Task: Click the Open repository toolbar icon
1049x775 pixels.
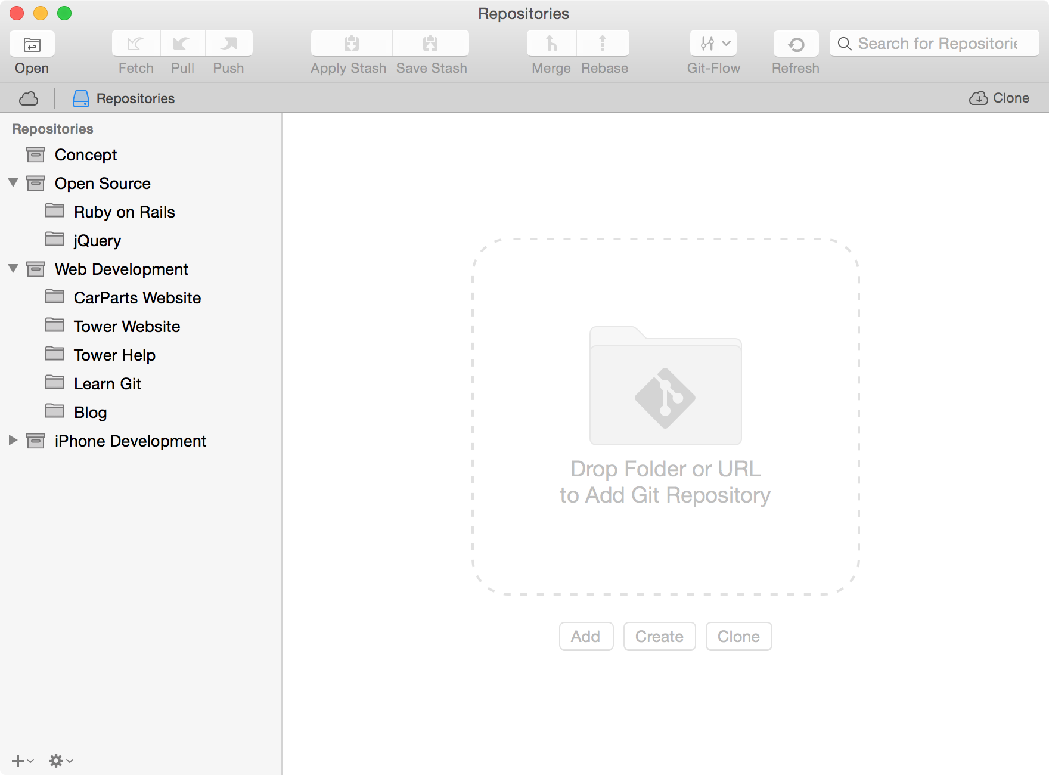Action: (32, 44)
